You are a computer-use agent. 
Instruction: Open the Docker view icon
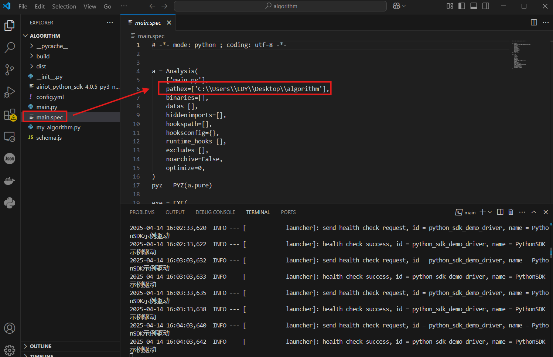[10, 181]
